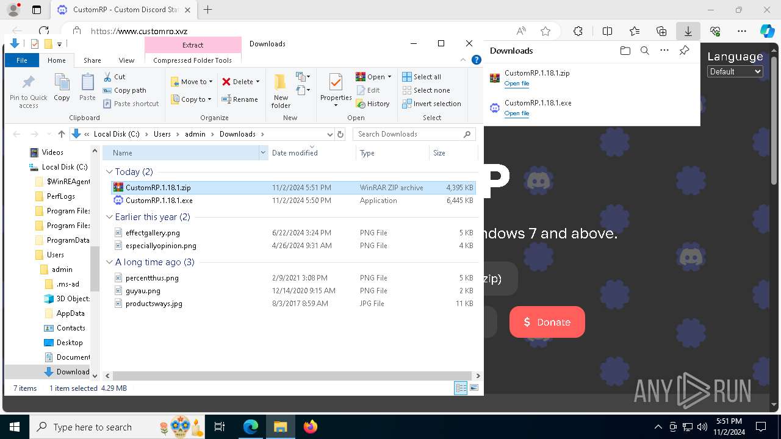This screenshot has height=439, width=781.
Task: Switch to the Share ribbon tab
Action: 92,60
